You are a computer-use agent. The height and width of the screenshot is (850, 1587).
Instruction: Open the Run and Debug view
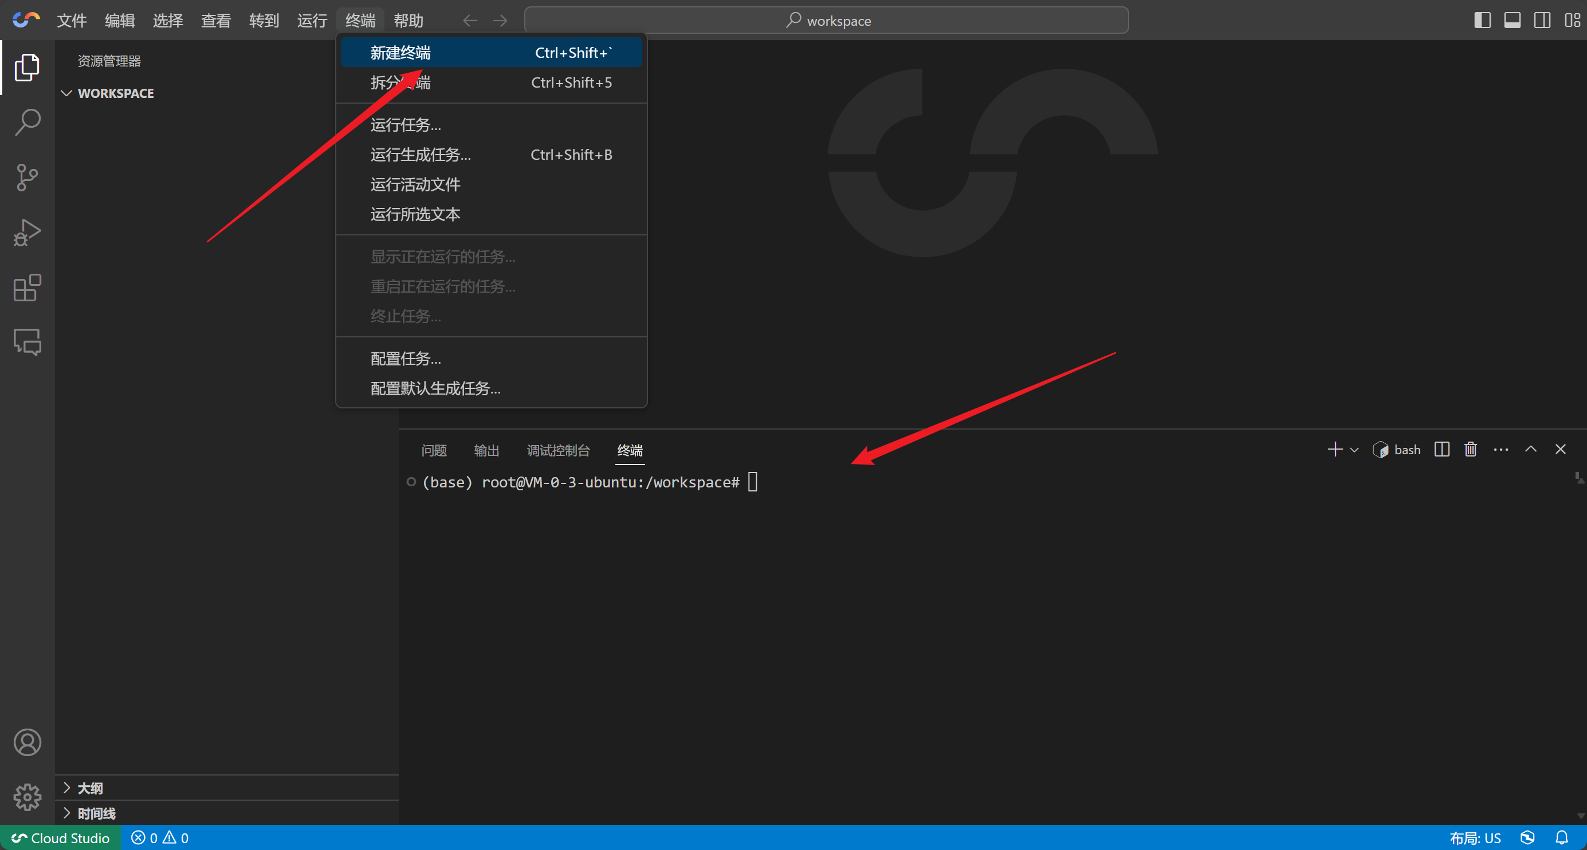click(x=27, y=233)
